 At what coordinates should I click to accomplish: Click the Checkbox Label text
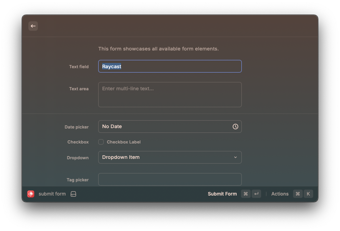tap(123, 142)
